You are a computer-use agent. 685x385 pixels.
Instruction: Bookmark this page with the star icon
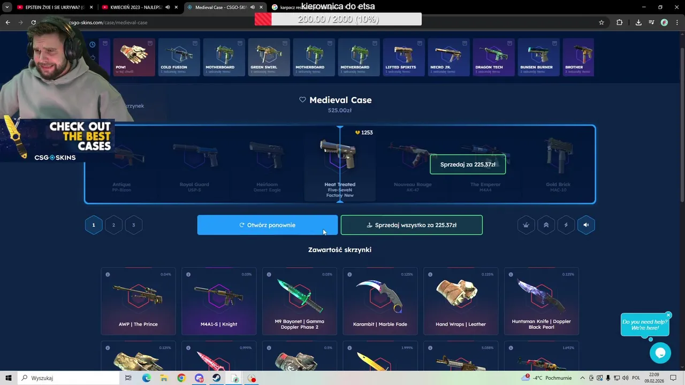coord(602,22)
